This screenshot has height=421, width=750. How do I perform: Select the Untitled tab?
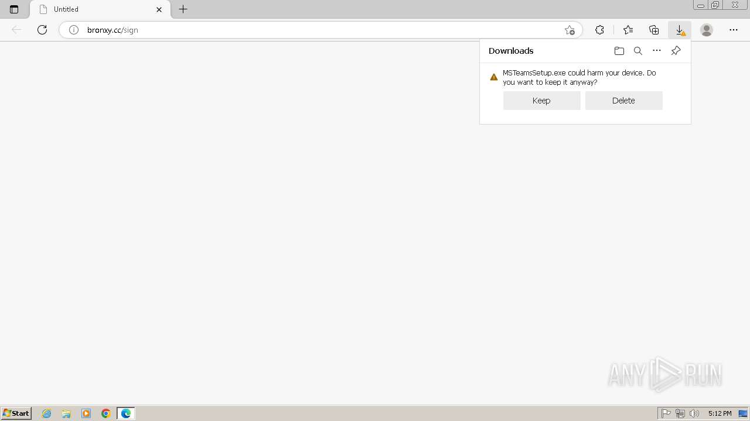point(100,9)
